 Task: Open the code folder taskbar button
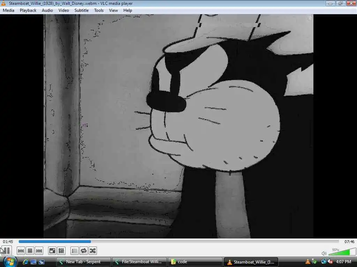[195, 262]
